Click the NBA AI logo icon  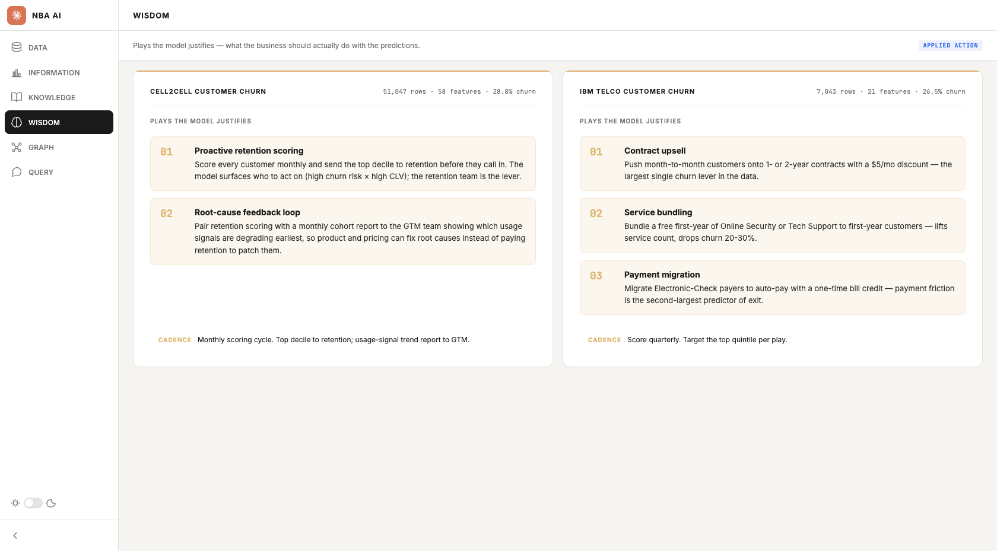point(17,15)
